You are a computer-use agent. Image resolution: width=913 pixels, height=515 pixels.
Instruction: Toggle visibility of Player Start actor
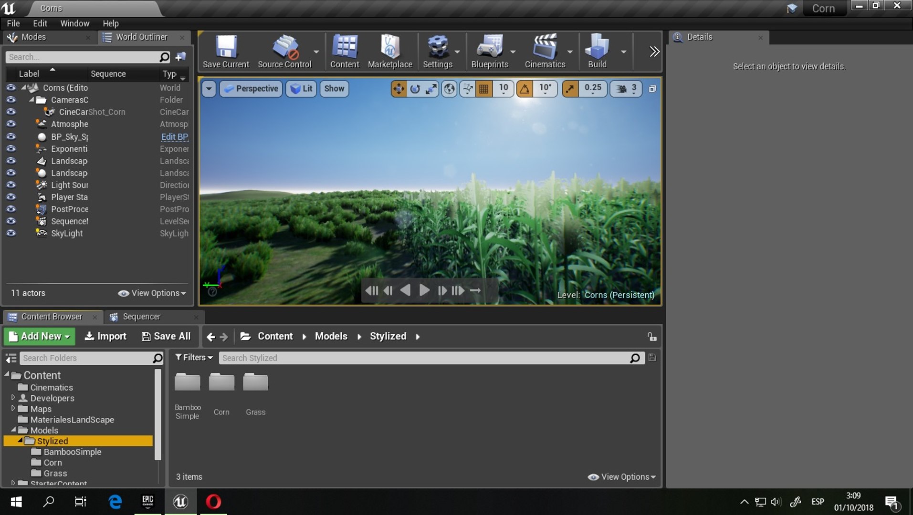pyautogui.click(x=11, y=197)
